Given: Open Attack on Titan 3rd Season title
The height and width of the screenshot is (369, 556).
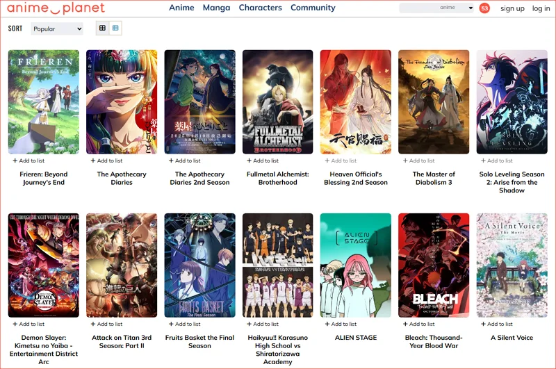Looking at the screenshot, I should (122, 342).
